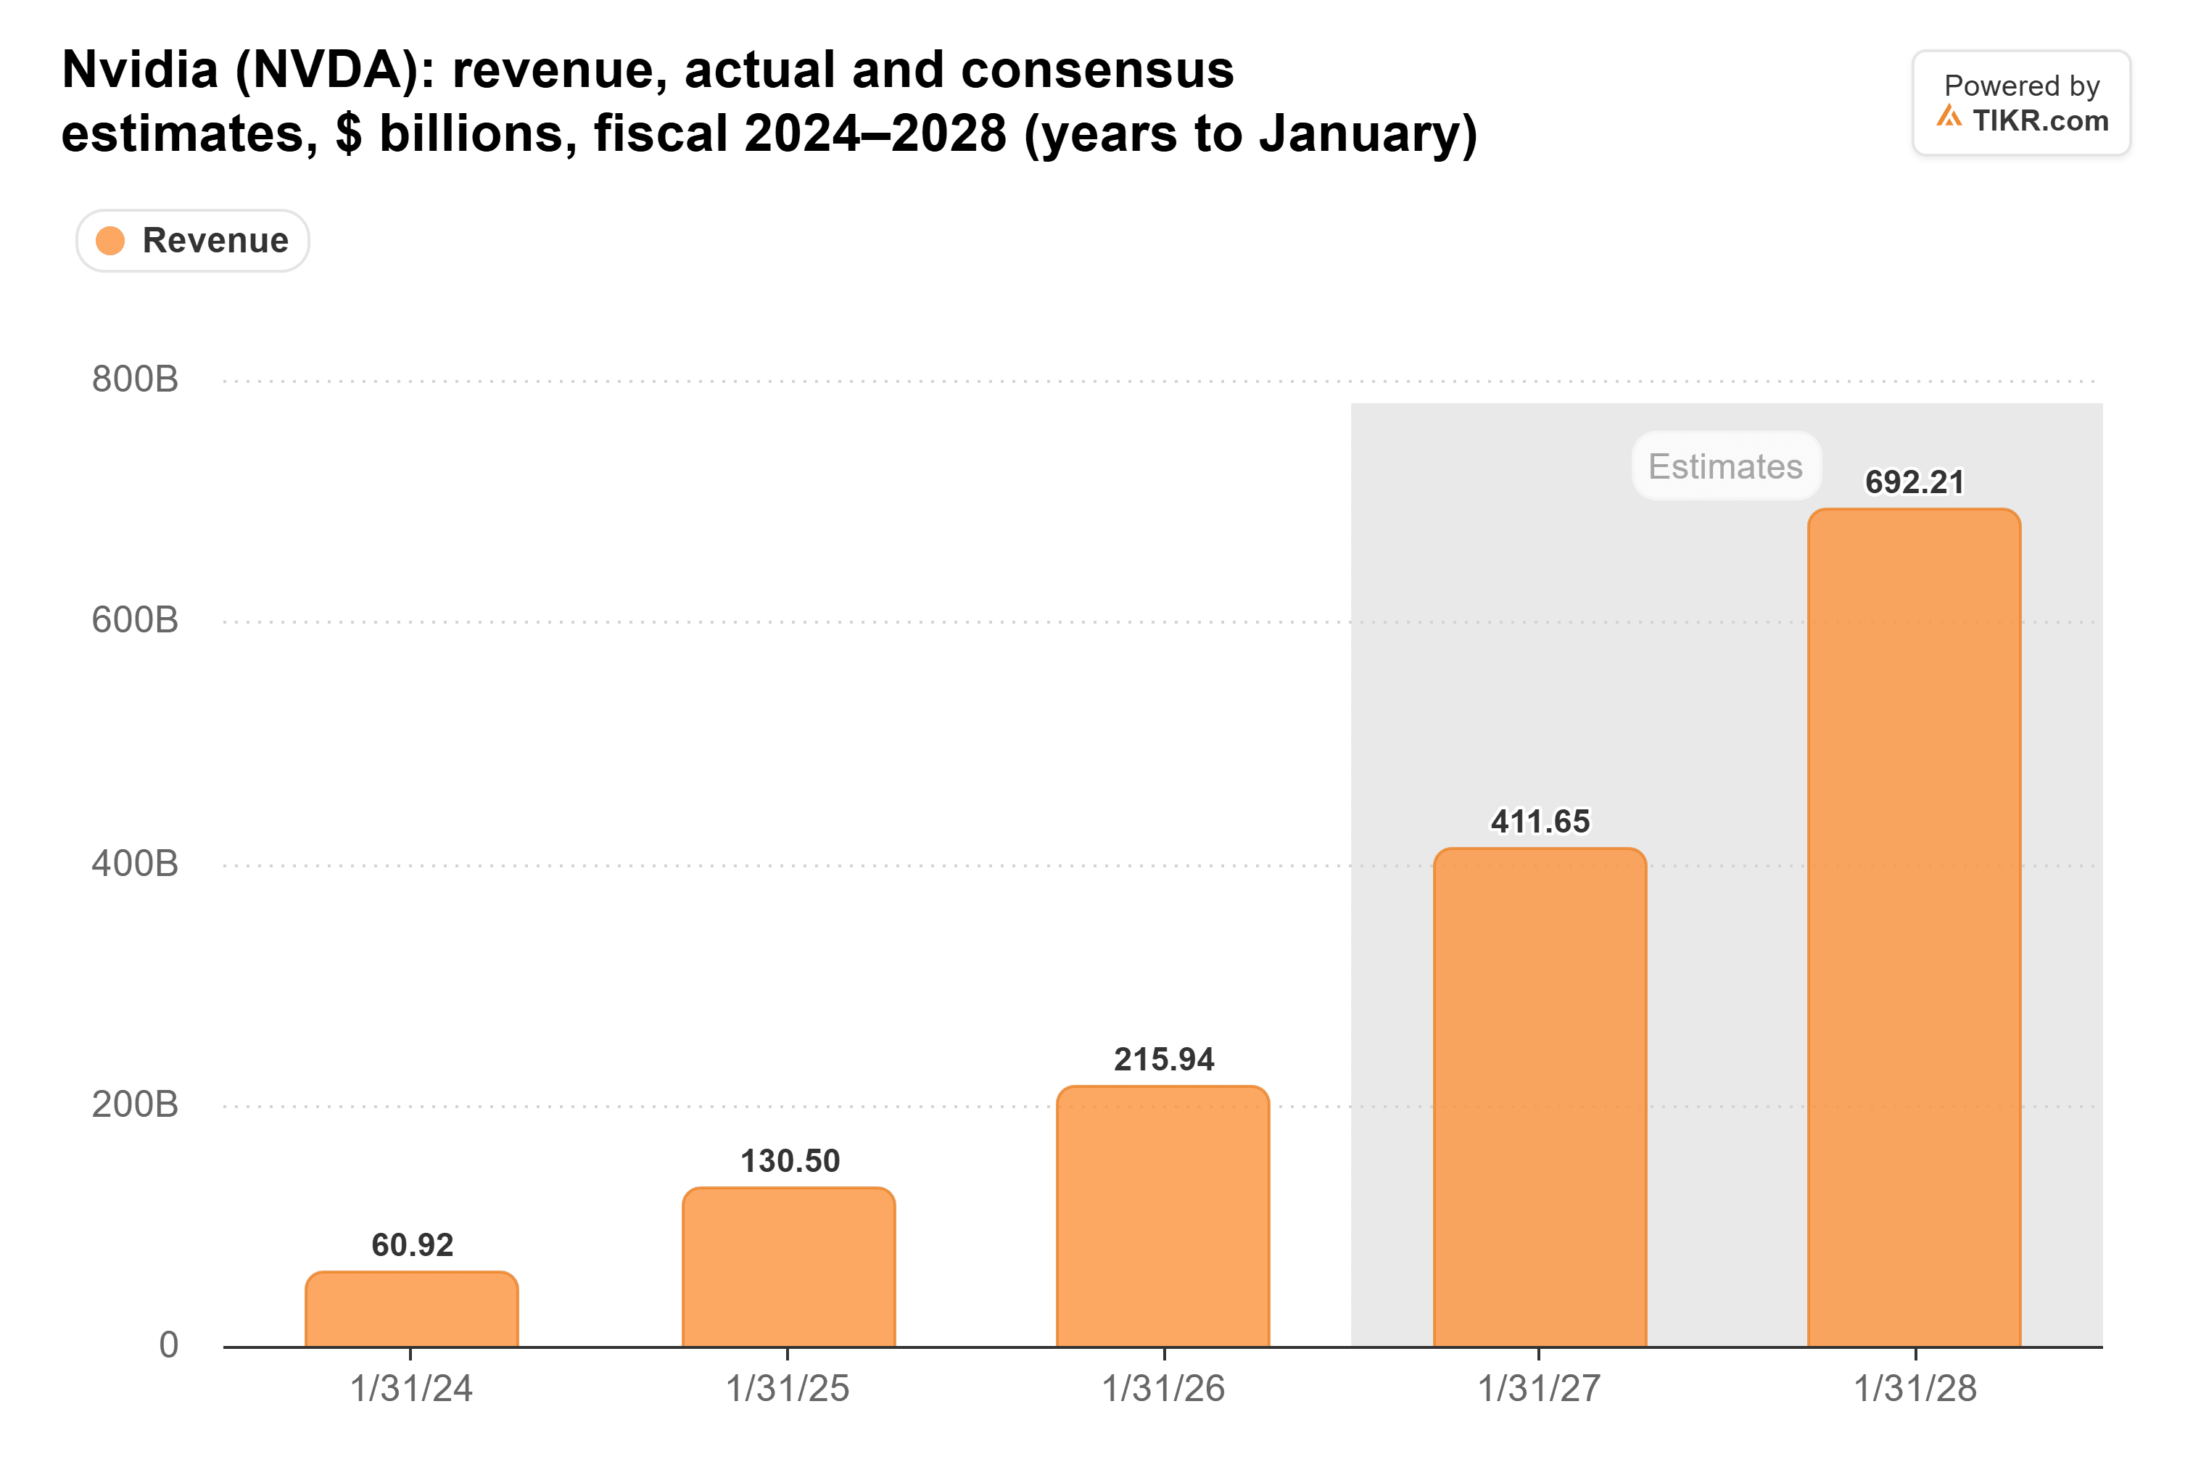This screenshot has width=2193, height=1462.
Task: Click the 1/31/24 date label
Action: [x=411, y=1388]
